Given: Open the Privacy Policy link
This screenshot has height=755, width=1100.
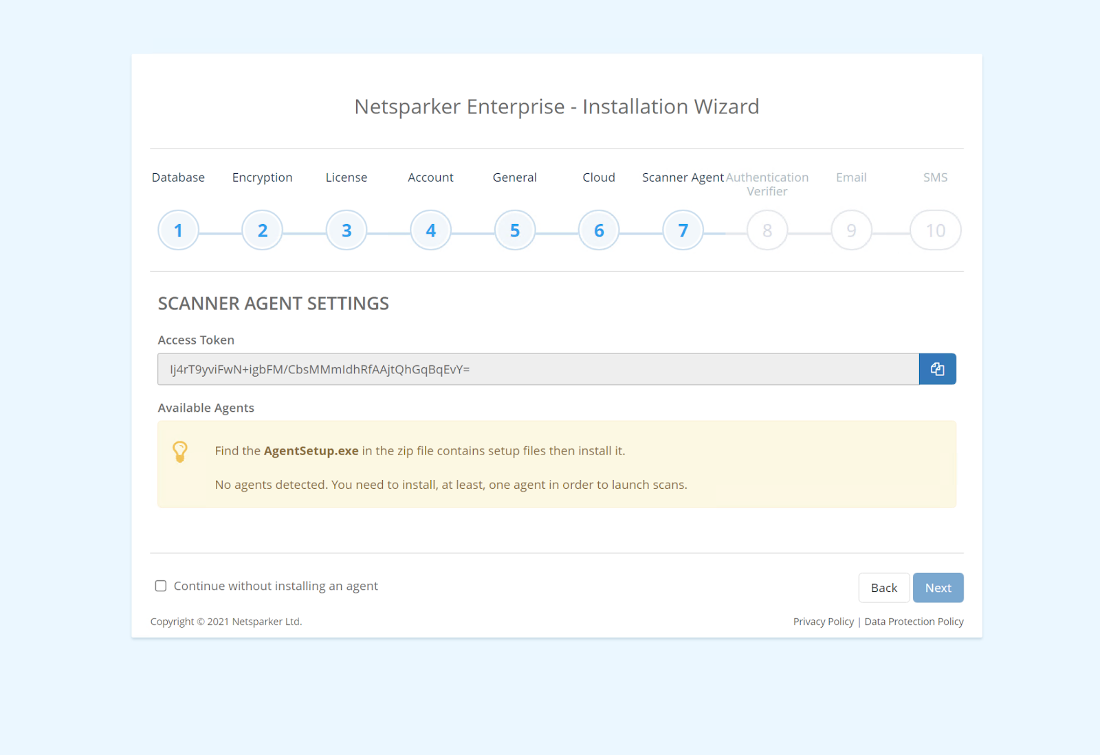Looking at the screenshot, I should pyautogui.click(x=823, y=622).
